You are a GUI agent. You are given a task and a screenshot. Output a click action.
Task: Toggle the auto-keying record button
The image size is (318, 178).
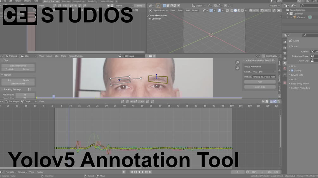124,172
